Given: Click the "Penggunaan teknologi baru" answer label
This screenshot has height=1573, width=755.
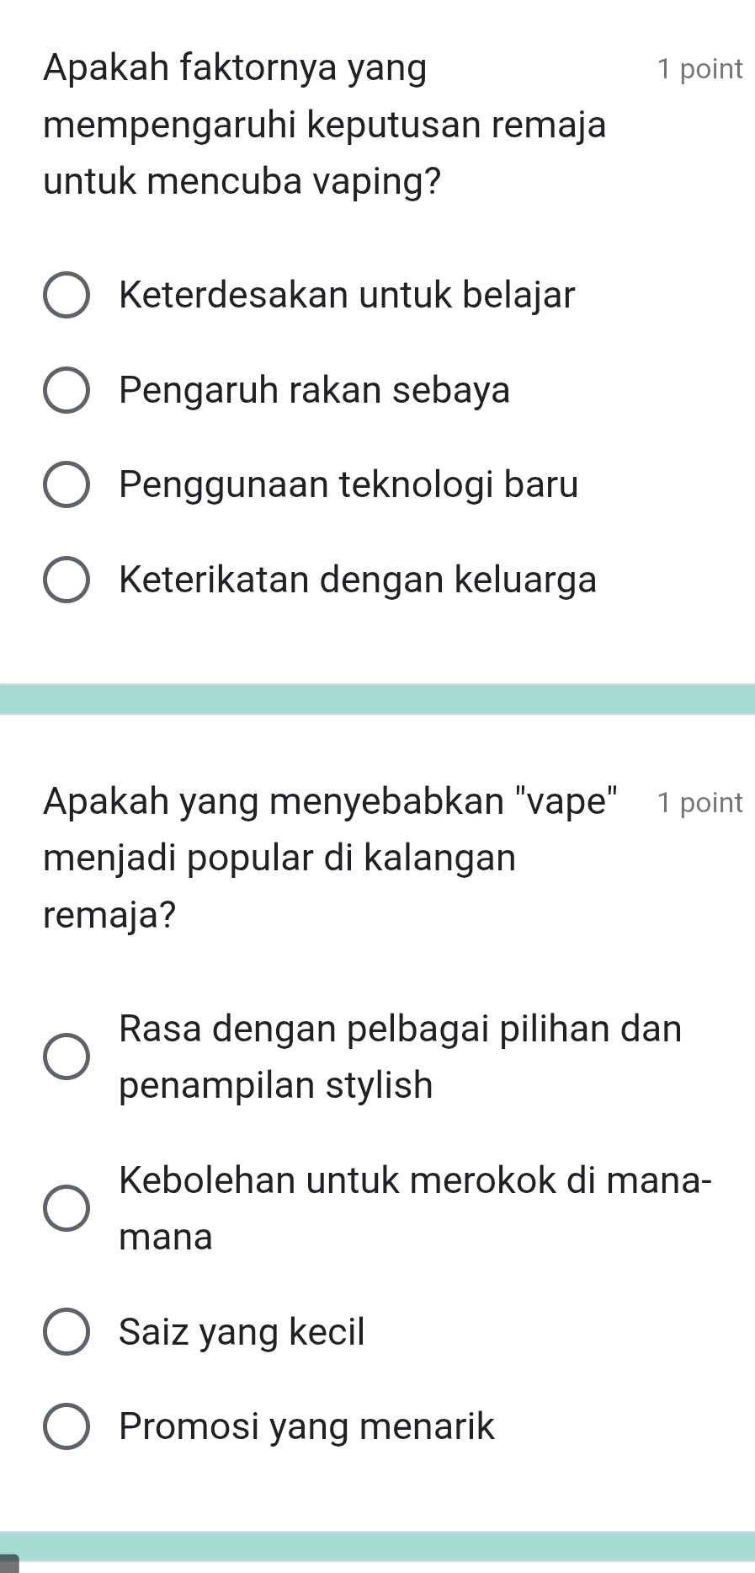Looking at the screenshot, I should tap(348, 484).
